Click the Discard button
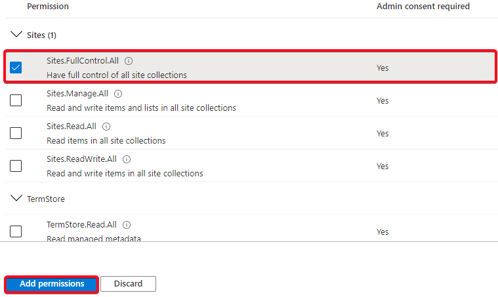 pyautogui.click(x=129, y=284)
